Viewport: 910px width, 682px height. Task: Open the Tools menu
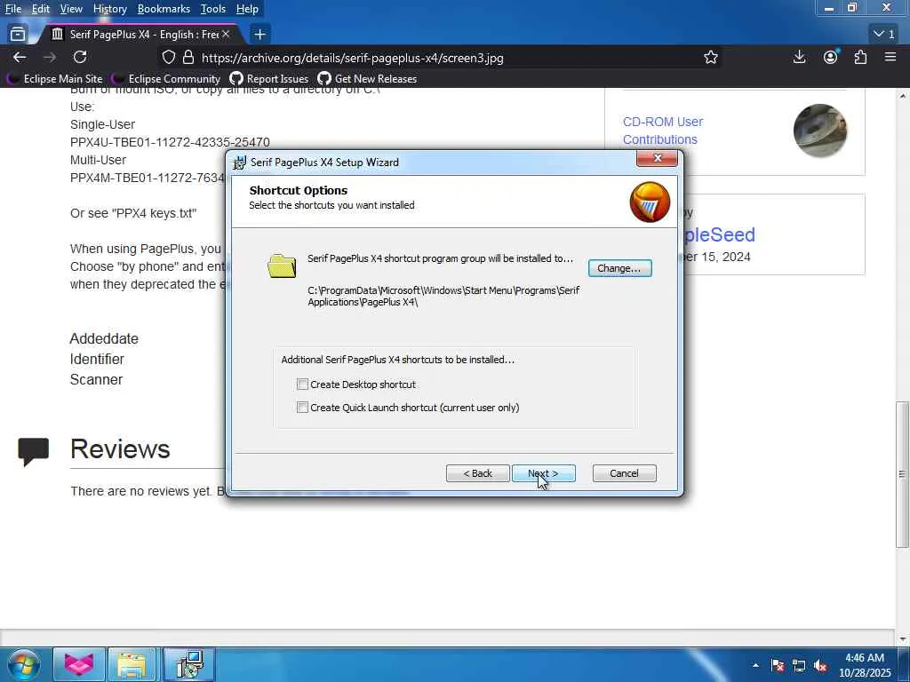(x=213, y=9)
